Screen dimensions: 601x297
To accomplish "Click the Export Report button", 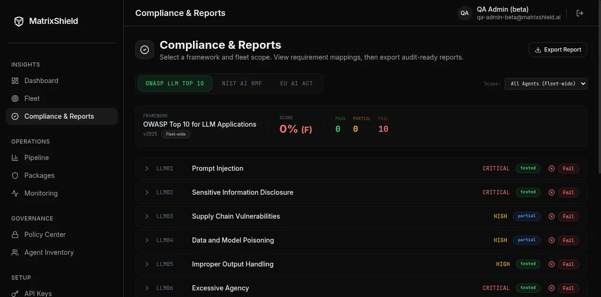I will 558,50.
